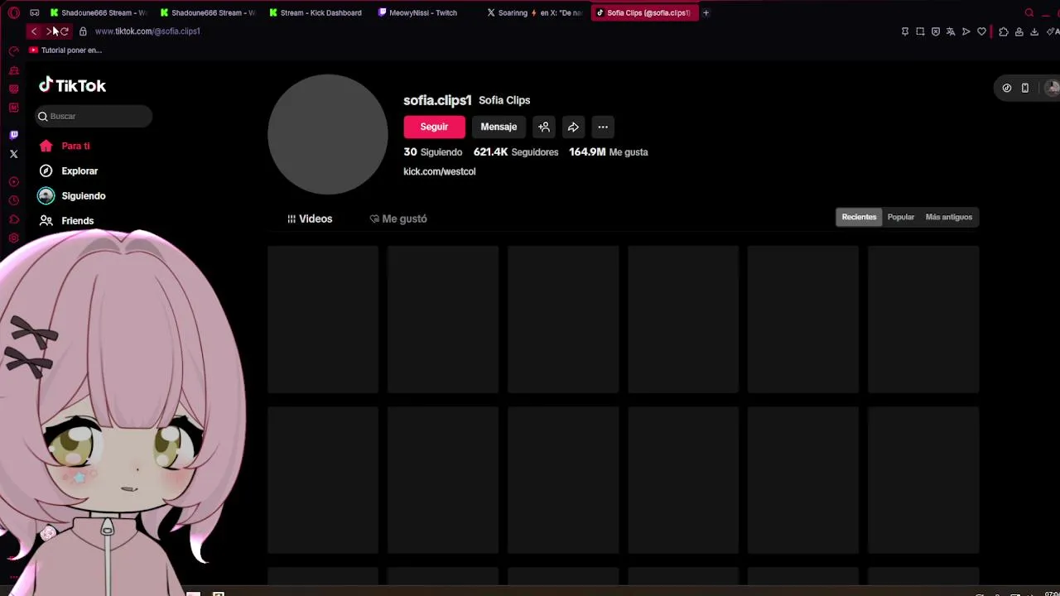
Task: Switch to Soarinng en X tab
Action: coord(535,12)
